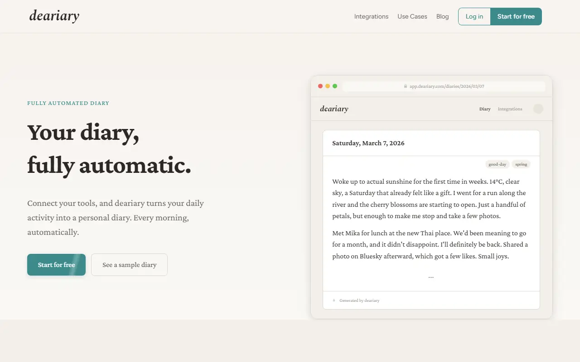Go to the Use Cases page

(x=412, y=16)
